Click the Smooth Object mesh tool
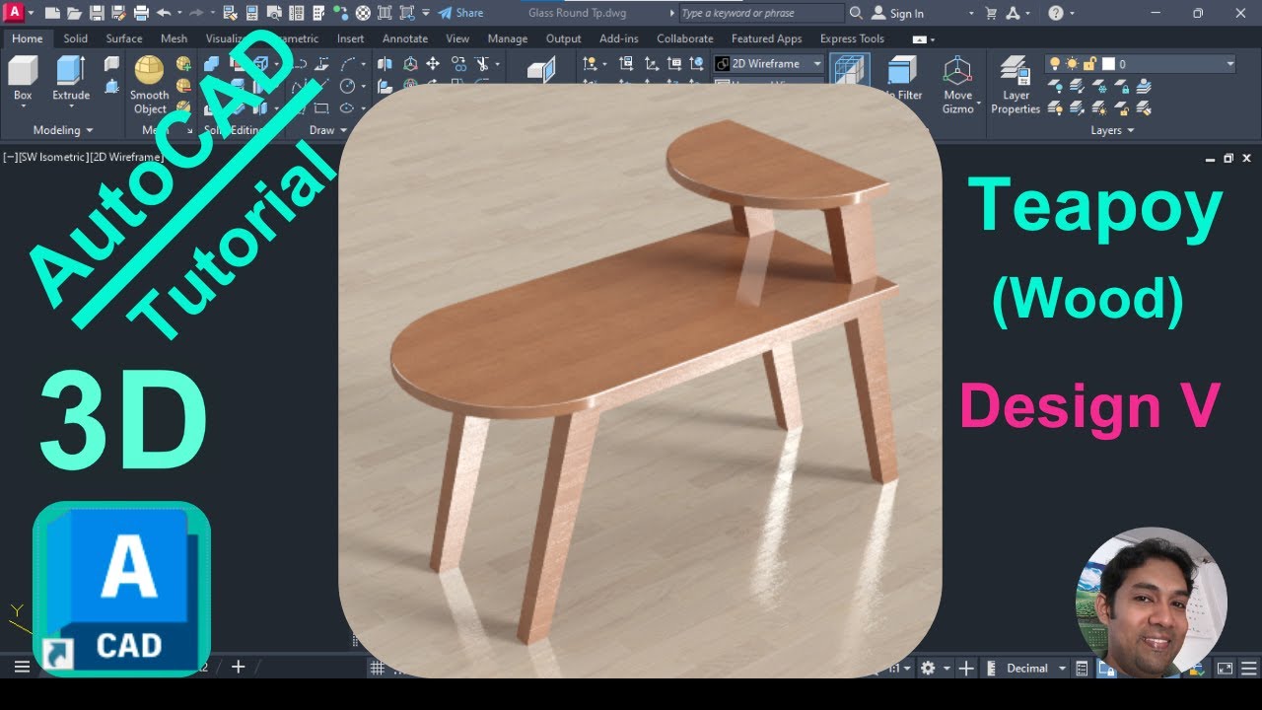Viewport: 1262px width, 710px height. pos(150,85)
